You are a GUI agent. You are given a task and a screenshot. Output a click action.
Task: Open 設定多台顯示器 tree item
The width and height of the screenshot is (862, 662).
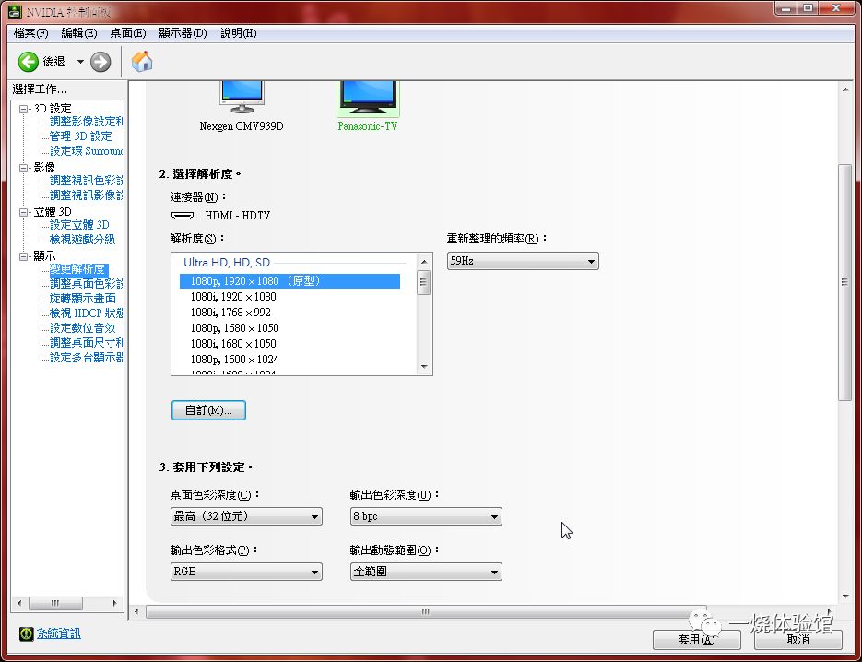pyautogui.click(x=87, y=358)
